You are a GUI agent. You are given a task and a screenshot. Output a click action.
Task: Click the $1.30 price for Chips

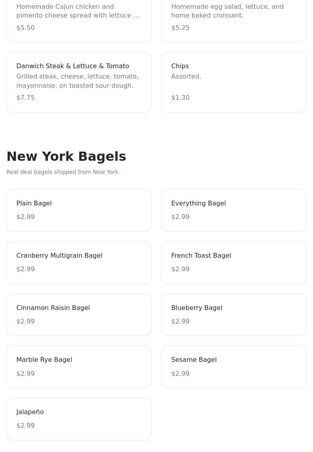[180, 97]
